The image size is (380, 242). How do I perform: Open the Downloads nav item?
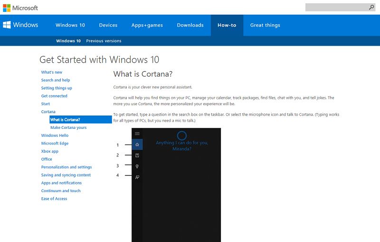click(190, 25)
